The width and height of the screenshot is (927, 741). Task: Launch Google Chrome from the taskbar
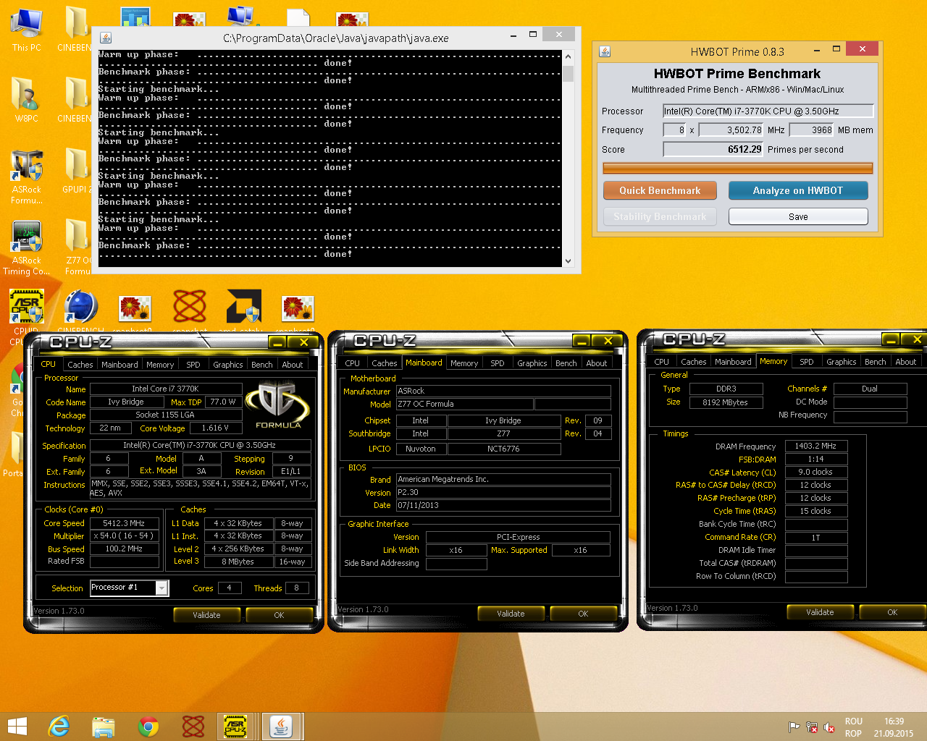point(148,727)
